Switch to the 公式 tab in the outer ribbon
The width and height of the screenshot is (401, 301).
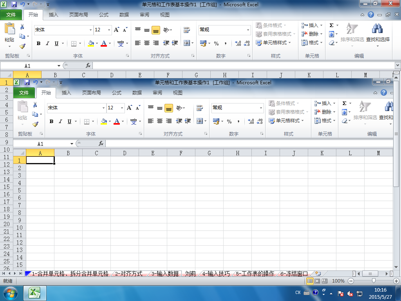104,15
